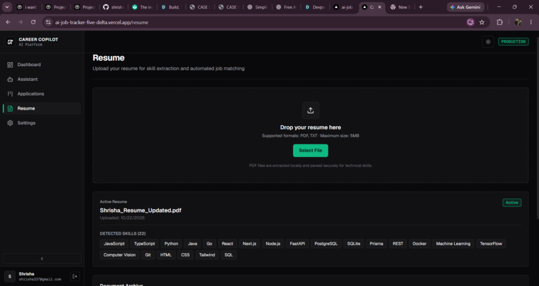Click the Go skill chip
Image resolution: width=539 pixels, height=286 pixels.
[x=209, y=244]
